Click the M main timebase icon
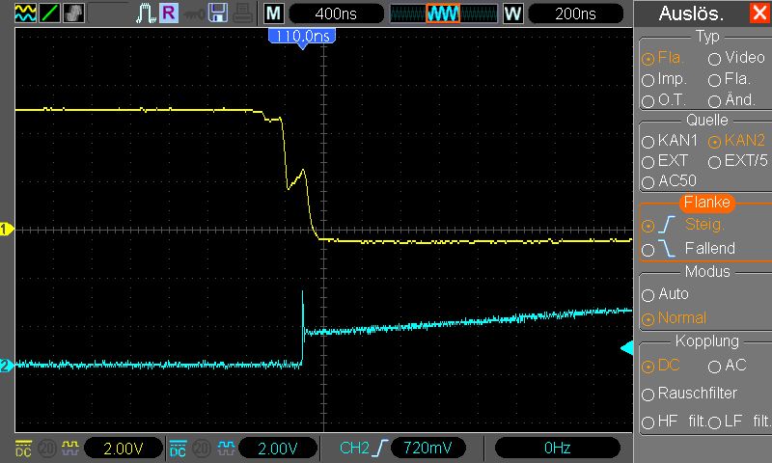This screenshot has width=772, height=463. tap(273, 14)
